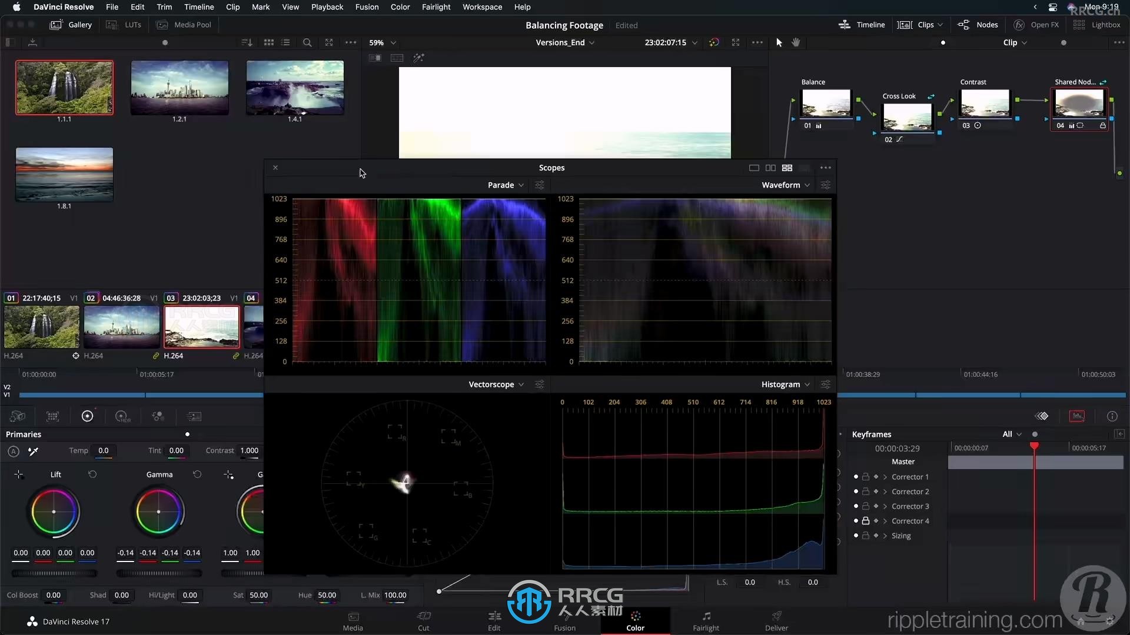Select clip thumbnail 1.2.1
The width and height of the screenshot is (1130, 635).
coord(180,87)
